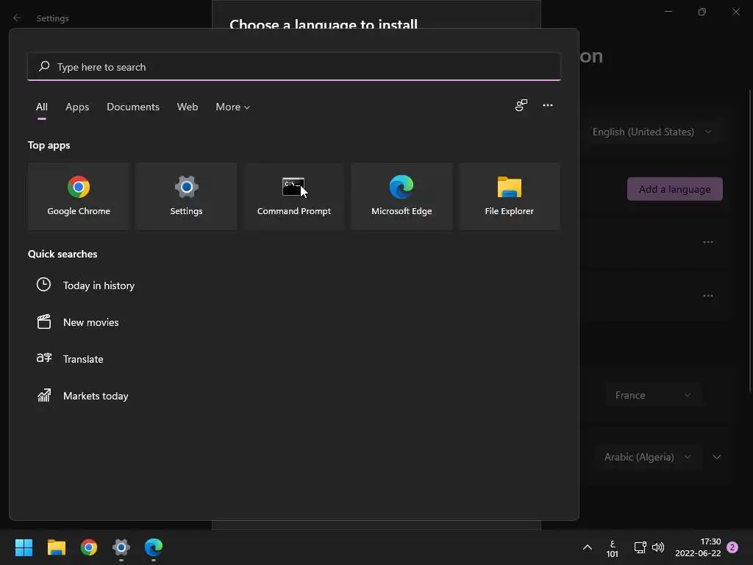The image size is (753, 565).
Task: Click Add a language button in Settings
Action: click(x=675, y=189)
